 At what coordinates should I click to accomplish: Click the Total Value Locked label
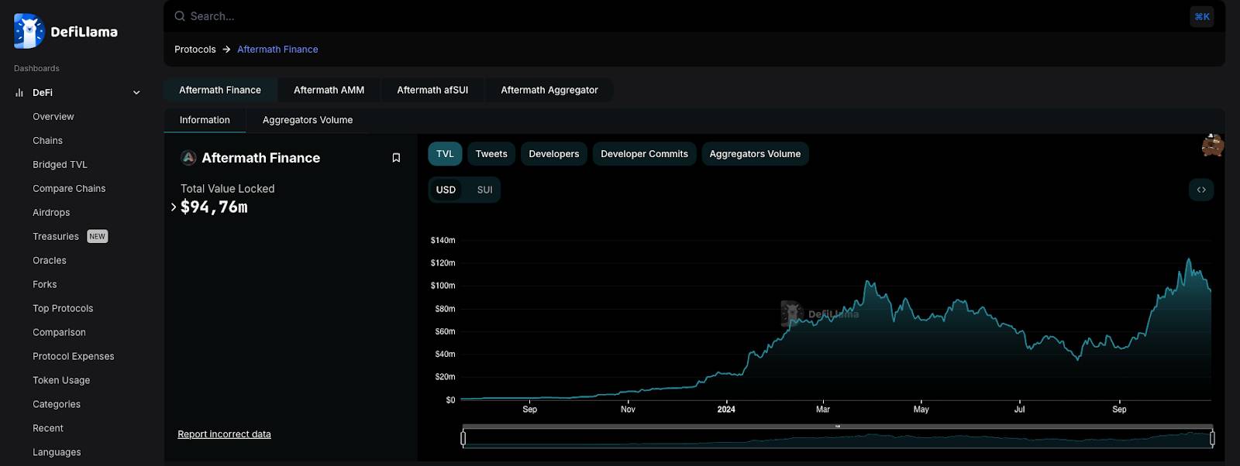(227, 189)
